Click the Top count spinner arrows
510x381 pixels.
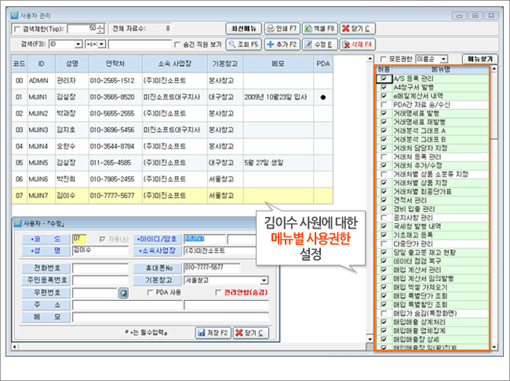pyautogui.click(x=101, y=28)
